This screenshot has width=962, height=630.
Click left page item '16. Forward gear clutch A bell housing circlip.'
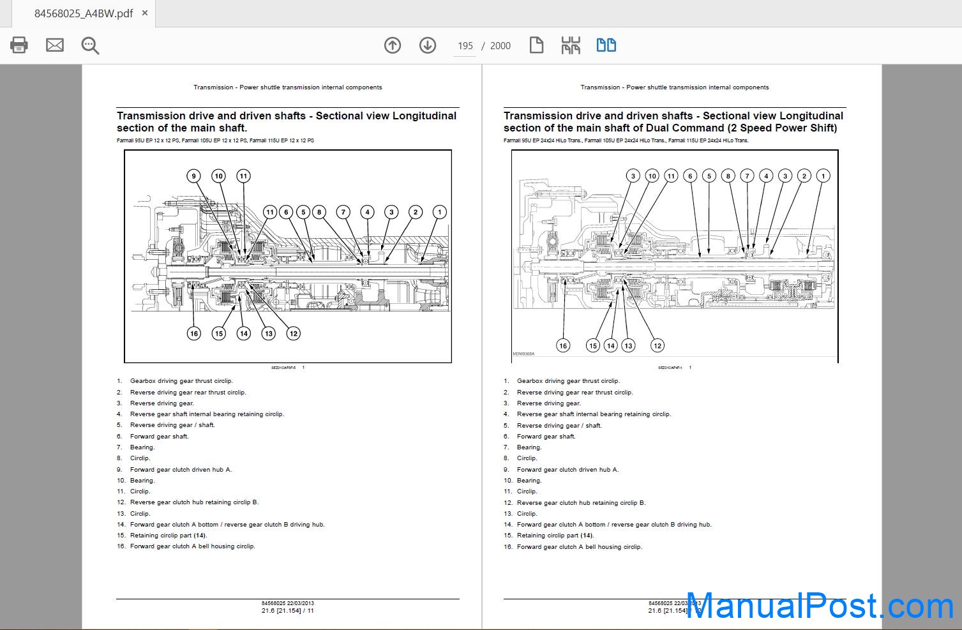(x=186, y=546)
